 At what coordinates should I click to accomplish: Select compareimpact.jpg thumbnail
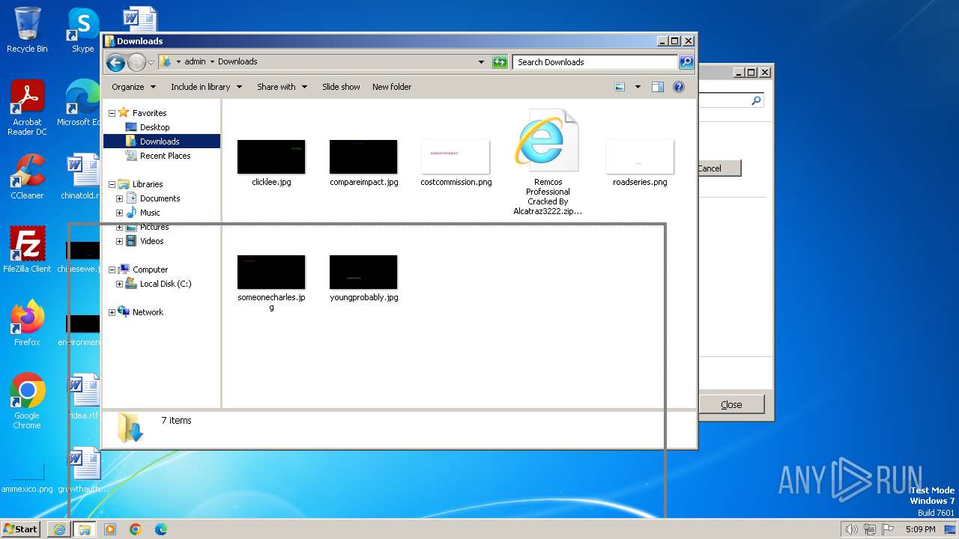[x=363, y=156]
